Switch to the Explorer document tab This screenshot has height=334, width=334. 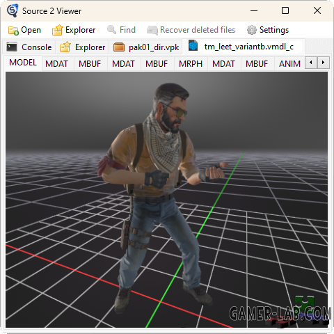tap(82, 47)
